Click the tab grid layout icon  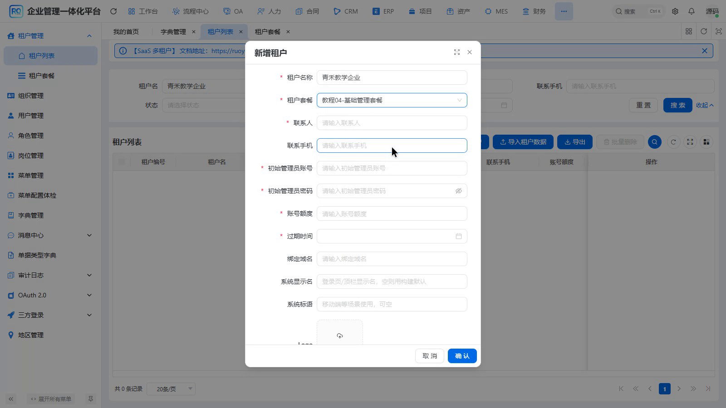coord(689,31)
